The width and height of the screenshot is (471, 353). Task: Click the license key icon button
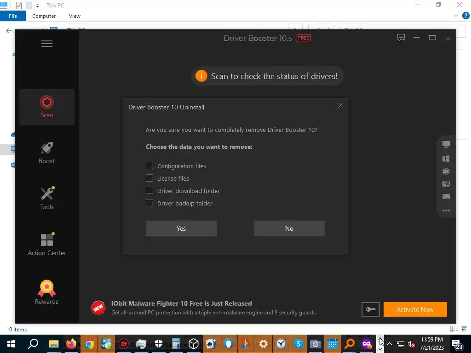pos(370,309)
